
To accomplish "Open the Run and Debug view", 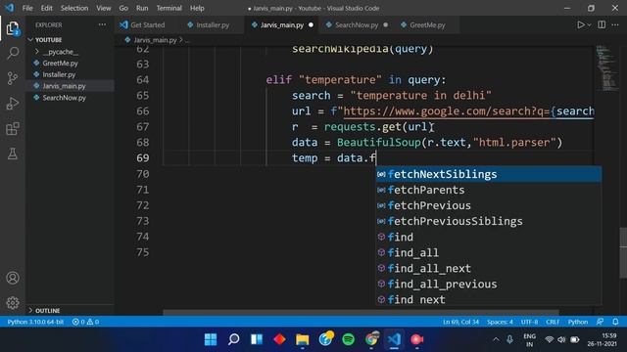I will click(x=13, y=104).
